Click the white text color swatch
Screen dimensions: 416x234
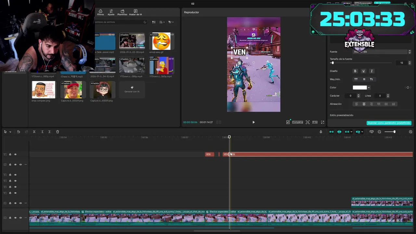click(x=360, y=87)
